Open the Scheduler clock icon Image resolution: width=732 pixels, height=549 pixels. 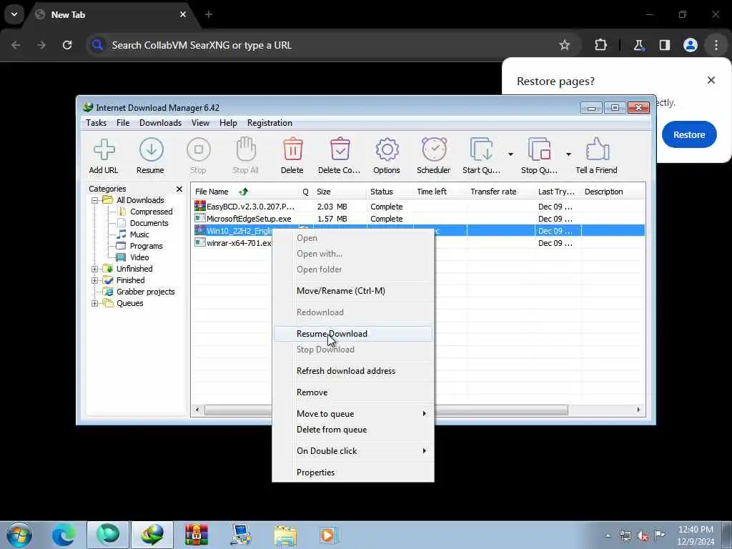pyautogui.click(x=434, y=149)
